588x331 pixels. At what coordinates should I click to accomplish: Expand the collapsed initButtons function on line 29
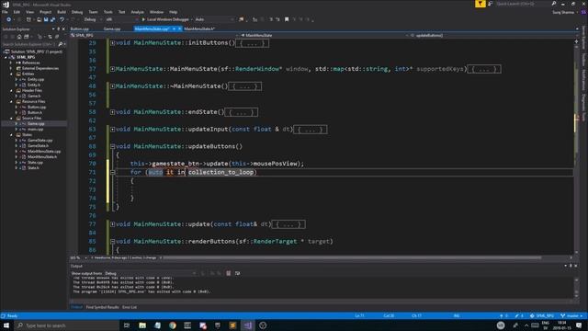tap(112, 43)
